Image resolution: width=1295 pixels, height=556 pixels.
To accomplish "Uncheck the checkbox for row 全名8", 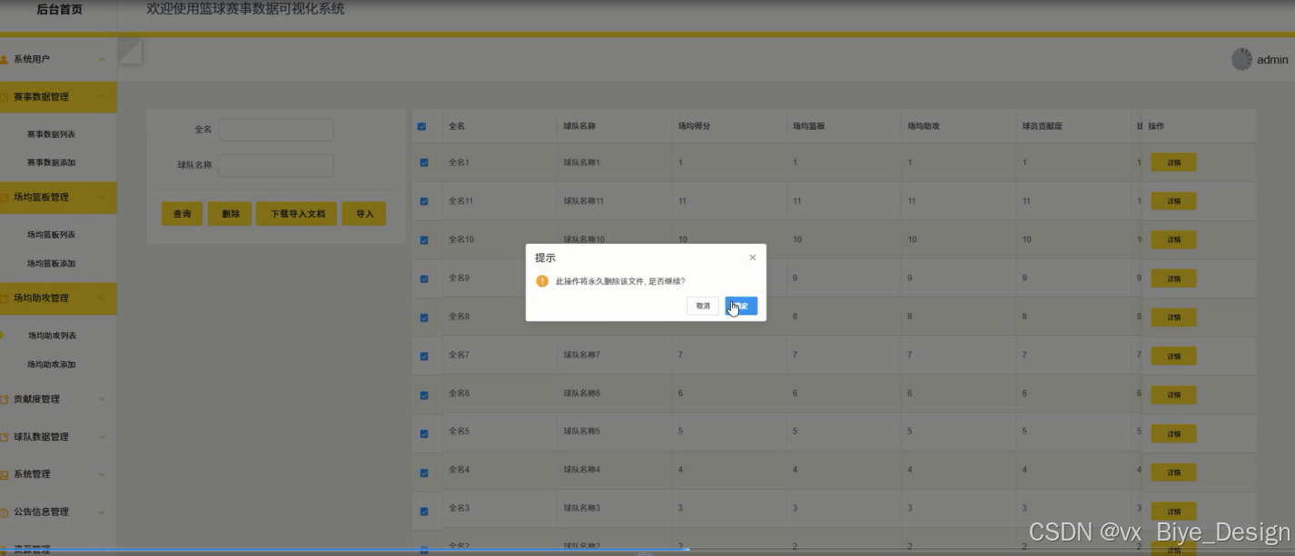I will [423, 317].
